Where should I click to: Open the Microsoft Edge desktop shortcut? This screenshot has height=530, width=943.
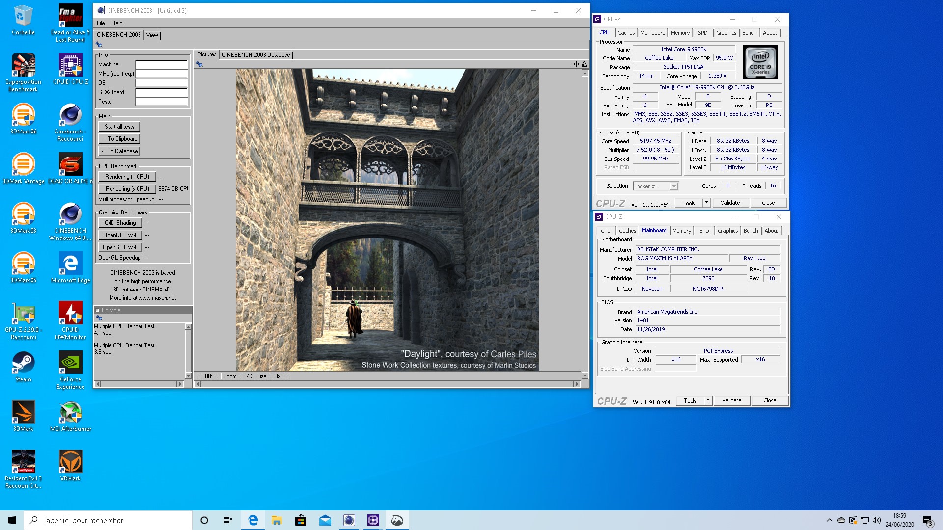click(70, 267)
